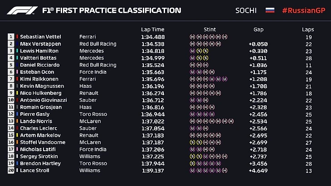Select the Stint column header
Screen dimensions: 331x186
210,29
